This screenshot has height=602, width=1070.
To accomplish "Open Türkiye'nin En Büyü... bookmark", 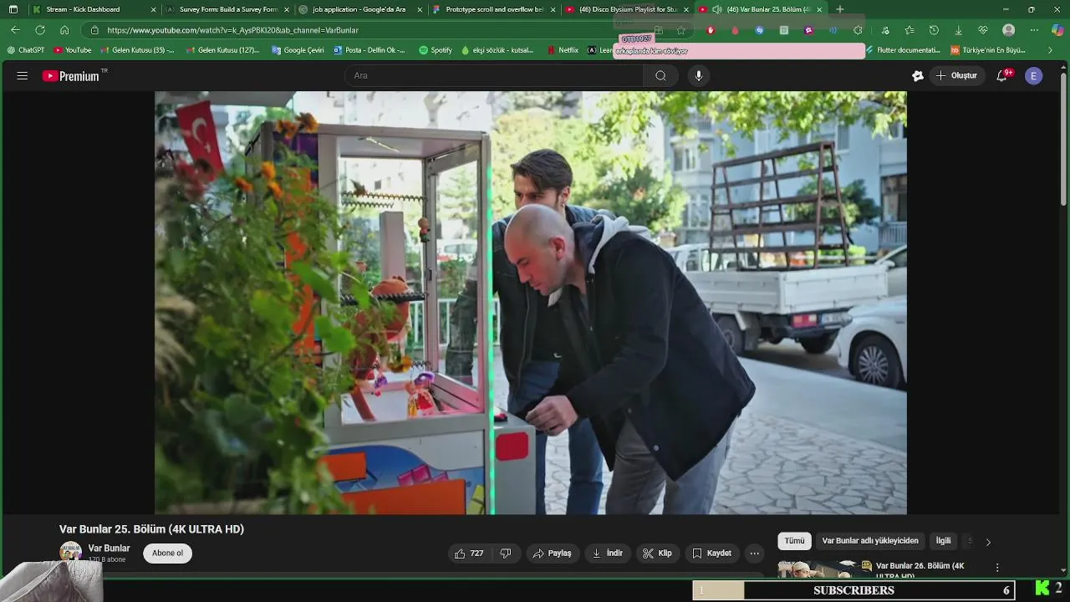I will (x=988, y=50).
